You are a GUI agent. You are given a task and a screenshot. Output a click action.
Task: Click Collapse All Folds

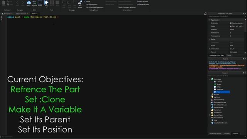click(143, 4)
